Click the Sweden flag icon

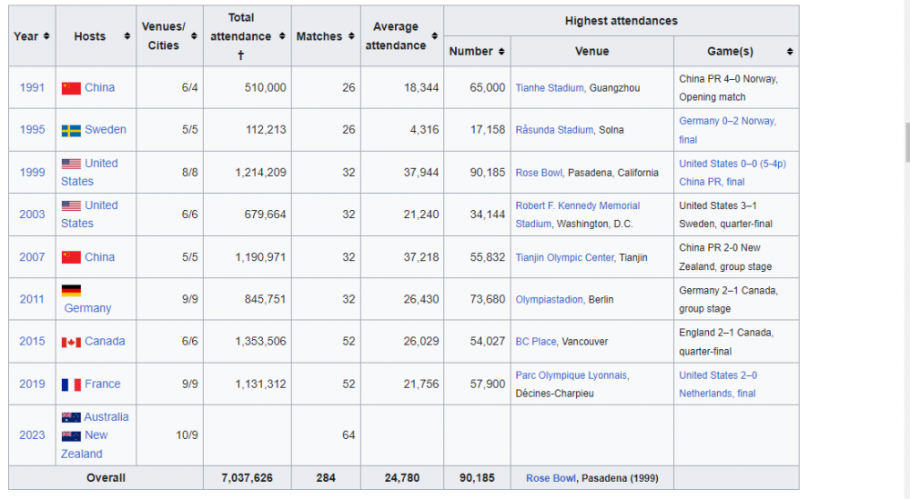pyautogui.click(x=71, y=130)
